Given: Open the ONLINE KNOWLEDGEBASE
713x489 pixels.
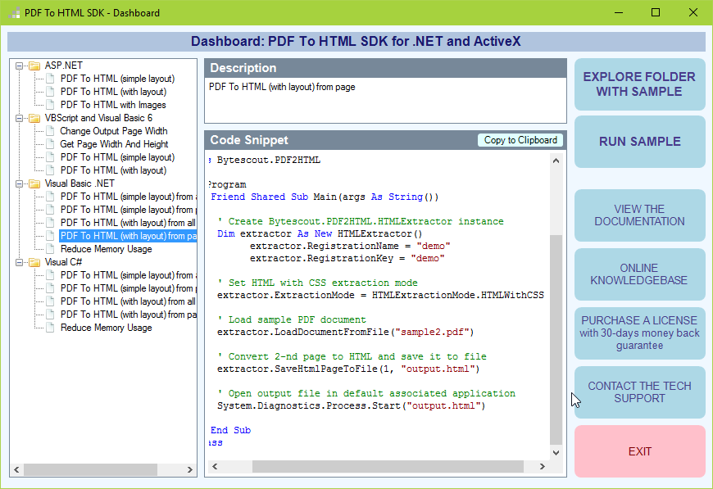Looking at the screenshot, I should [x=639, y=274].
